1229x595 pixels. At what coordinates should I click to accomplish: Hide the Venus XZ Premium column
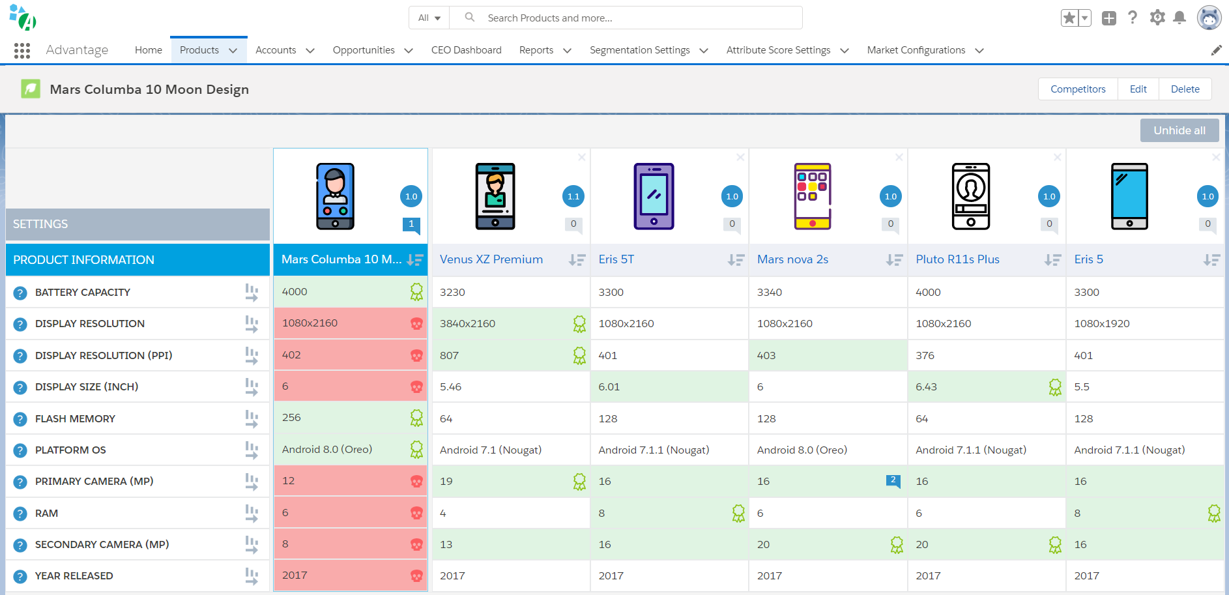582,157
